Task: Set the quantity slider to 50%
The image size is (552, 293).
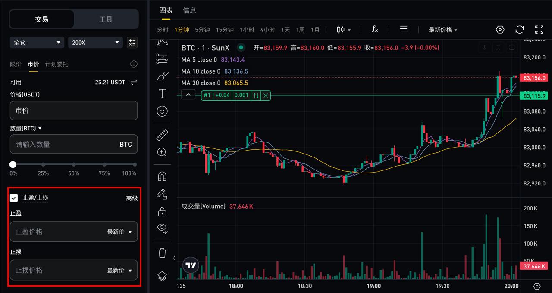Action: coord(74,165)
